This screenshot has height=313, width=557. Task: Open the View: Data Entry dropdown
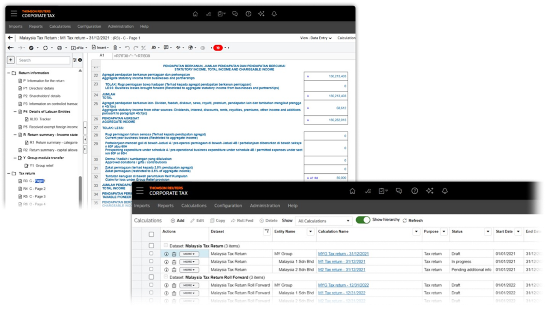[x=316, y=38]
